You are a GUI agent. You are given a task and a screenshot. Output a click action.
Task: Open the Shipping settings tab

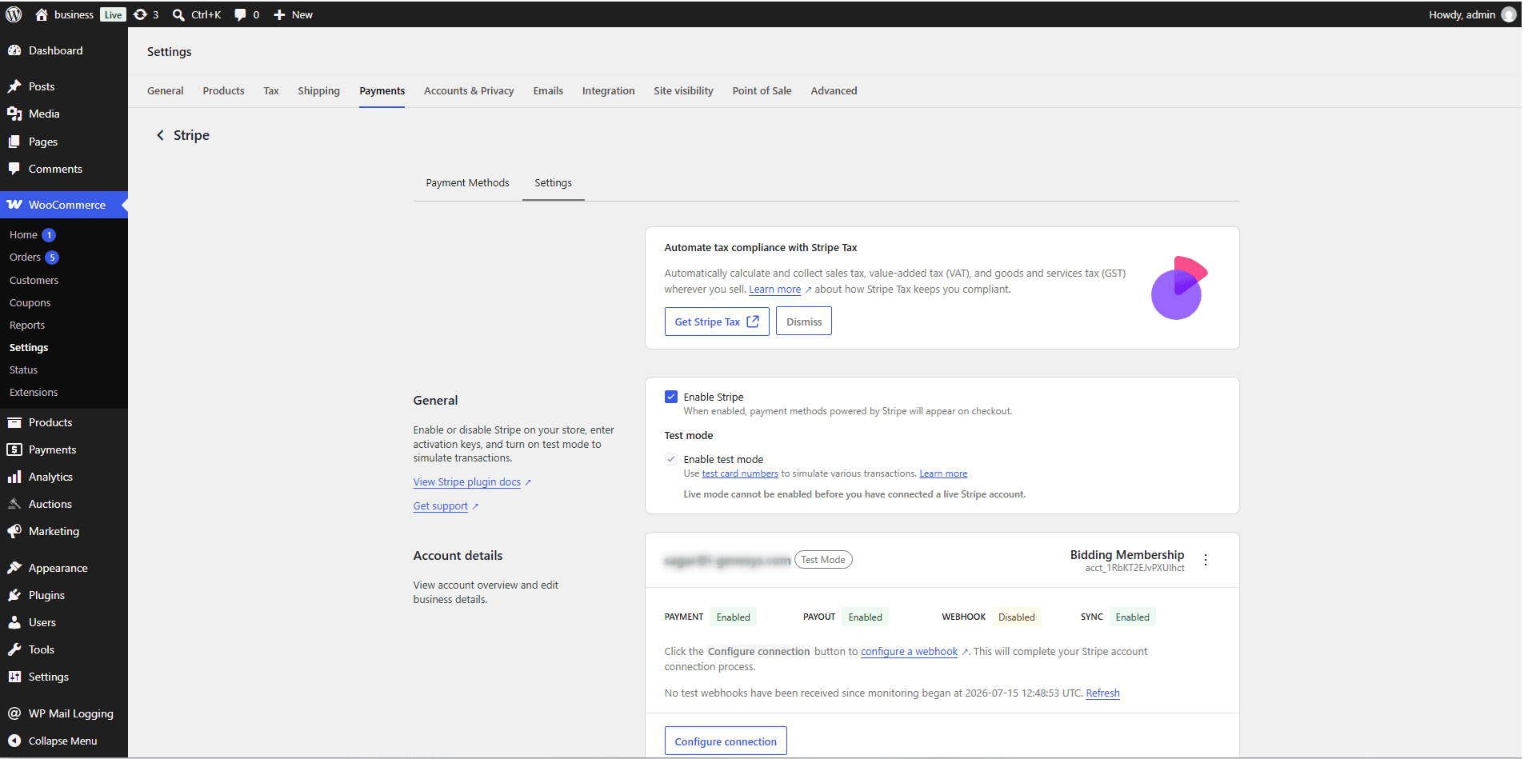[x=319, y=90]
